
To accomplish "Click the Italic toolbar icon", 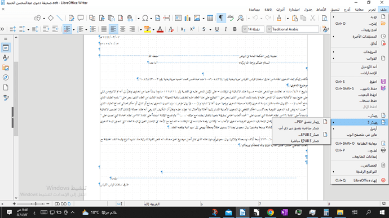I will coord(226,29).
